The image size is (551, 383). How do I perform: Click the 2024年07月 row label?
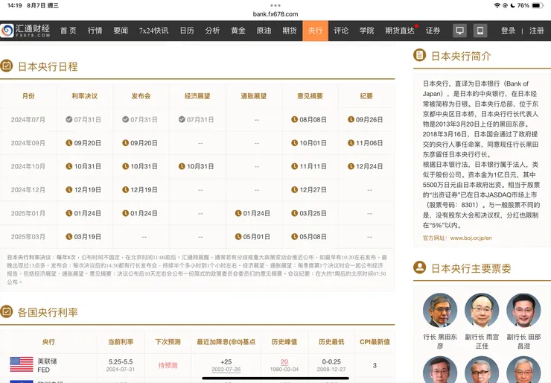coord(28,119)
